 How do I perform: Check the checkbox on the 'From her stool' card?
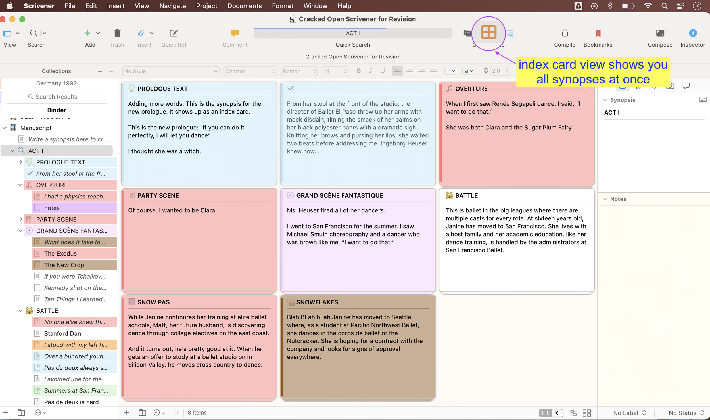(290, 88)
